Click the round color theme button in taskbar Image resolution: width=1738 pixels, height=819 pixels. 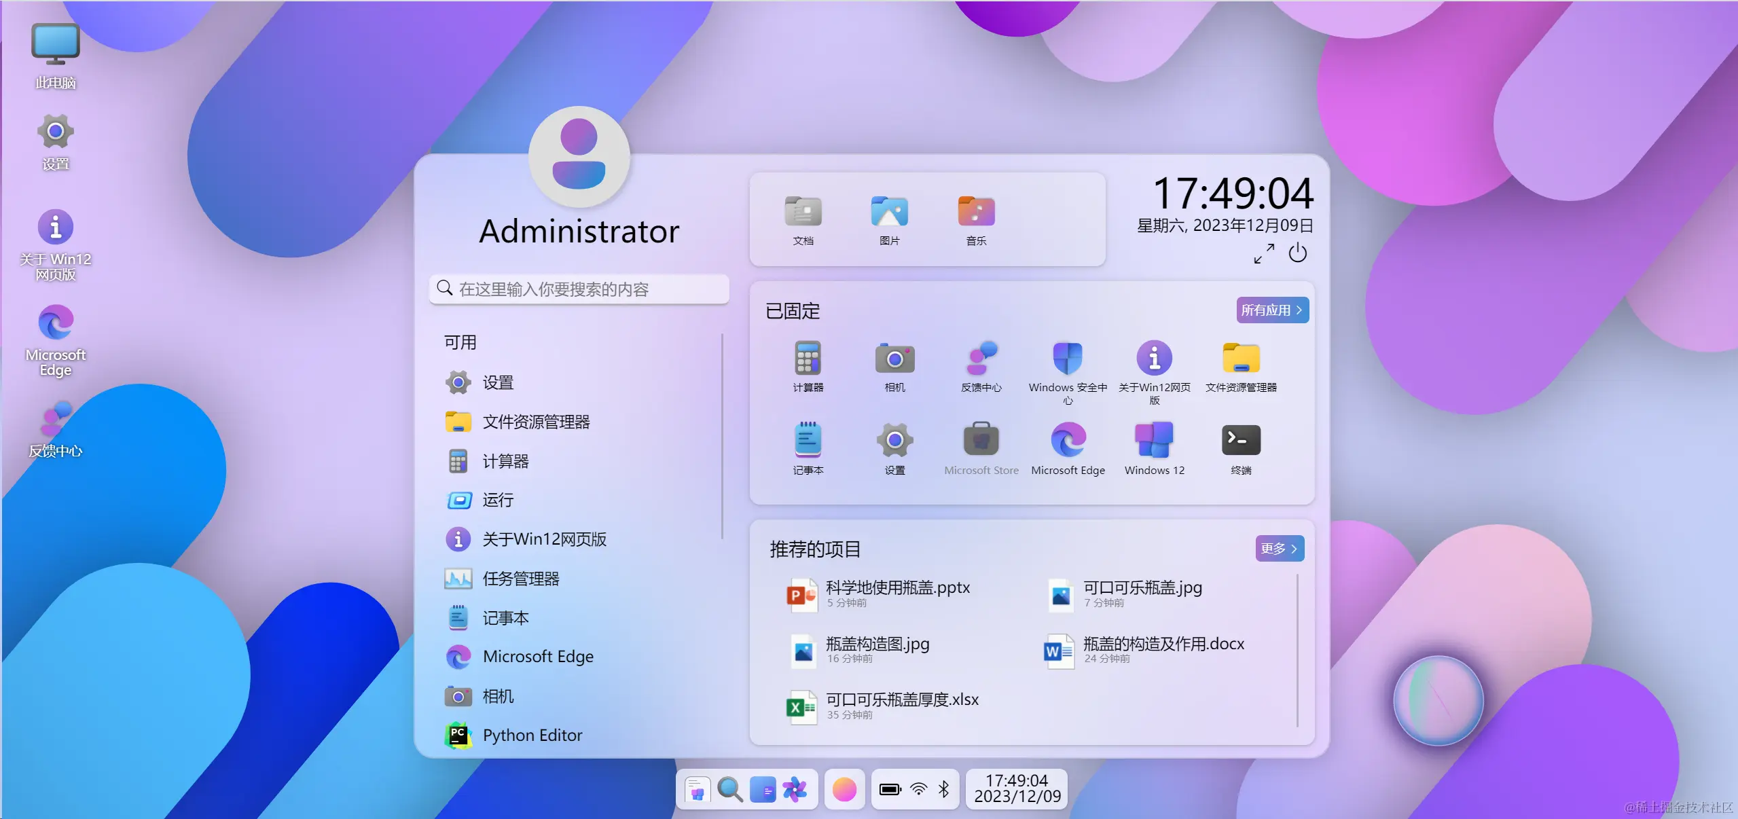[x=844, y=789]
